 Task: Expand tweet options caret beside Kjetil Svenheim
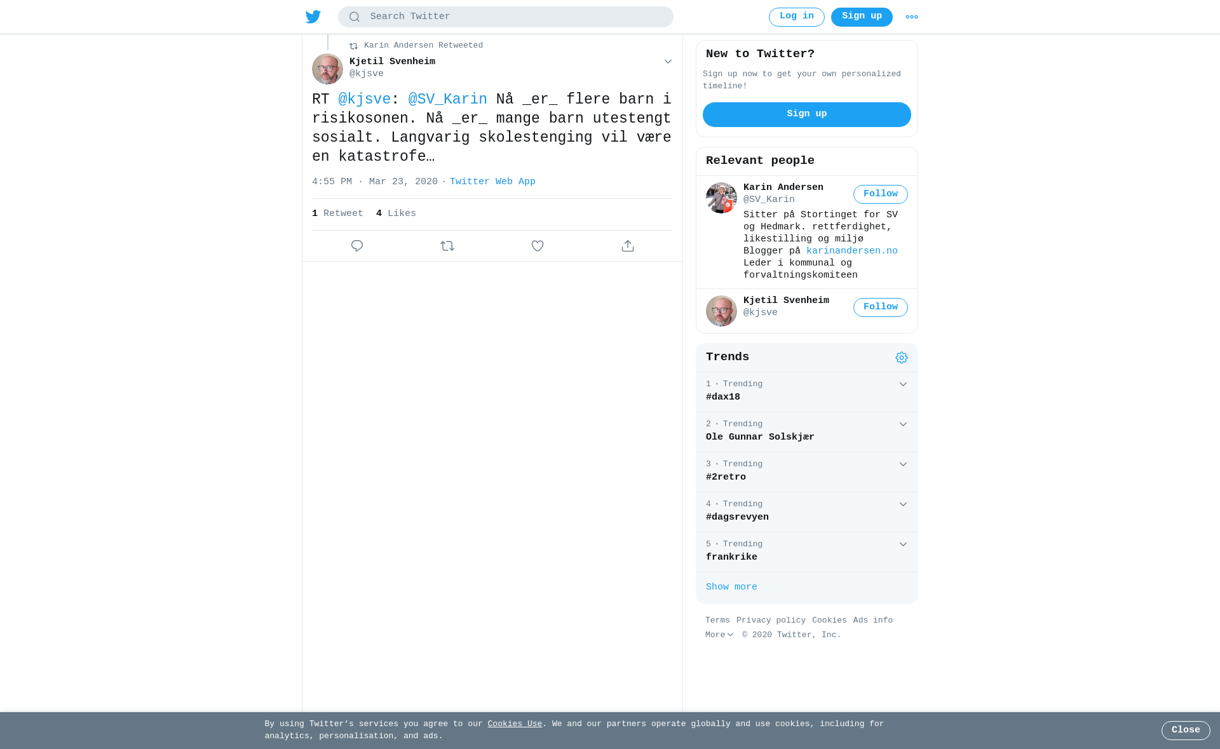668,62
